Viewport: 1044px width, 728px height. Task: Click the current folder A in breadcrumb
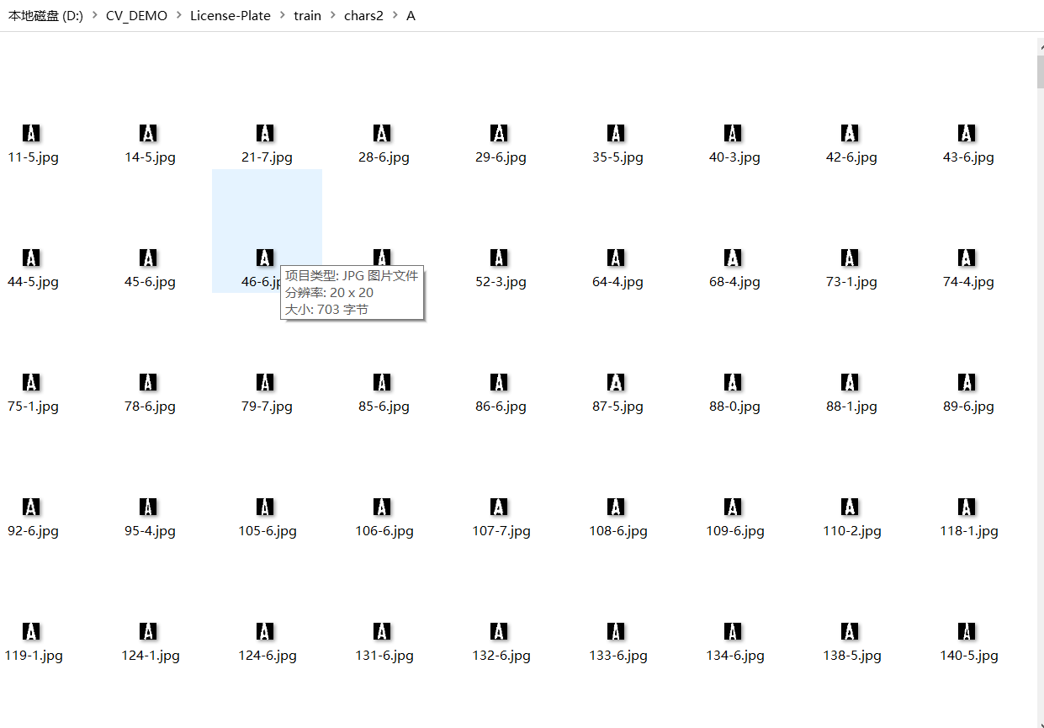[411, 16]
